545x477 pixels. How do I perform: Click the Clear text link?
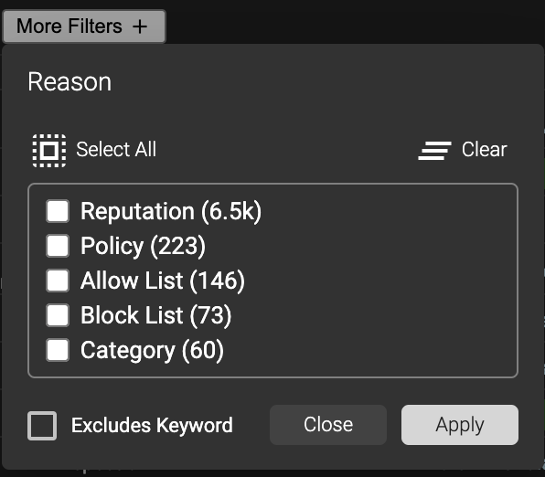(484, 149)
